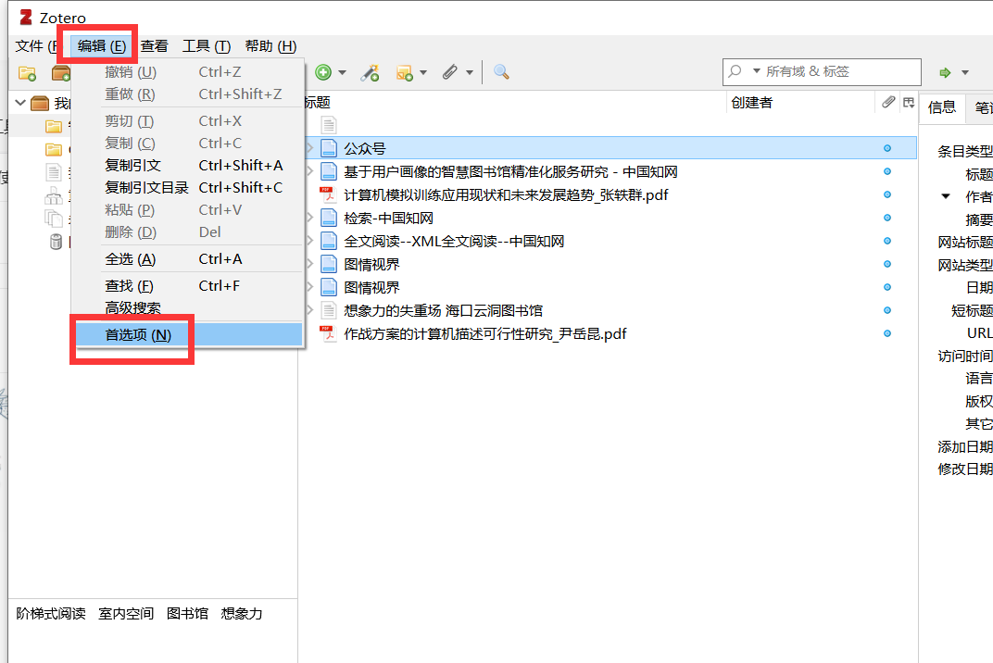Open the 查看 menu
Viewport: 993px width, 663px height.
(x=154, y=46)
